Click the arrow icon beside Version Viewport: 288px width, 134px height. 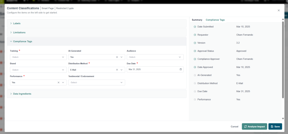tap(195, 43)
